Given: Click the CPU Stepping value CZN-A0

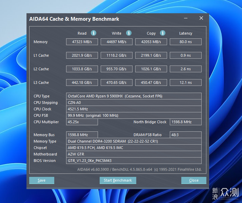Looking at the screenshot, I should coord(134,103).
